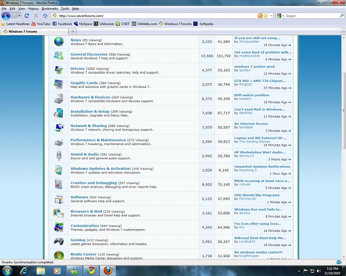Open the Tools menu
The width and height of the screenshot is (346, 276).
pos(65,9)
